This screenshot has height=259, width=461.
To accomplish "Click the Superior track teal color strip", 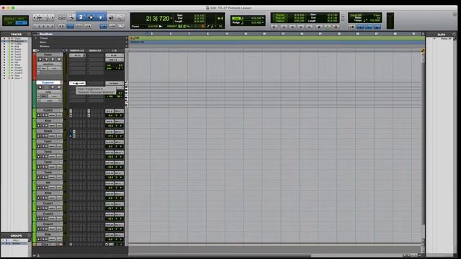I will 34,94.
